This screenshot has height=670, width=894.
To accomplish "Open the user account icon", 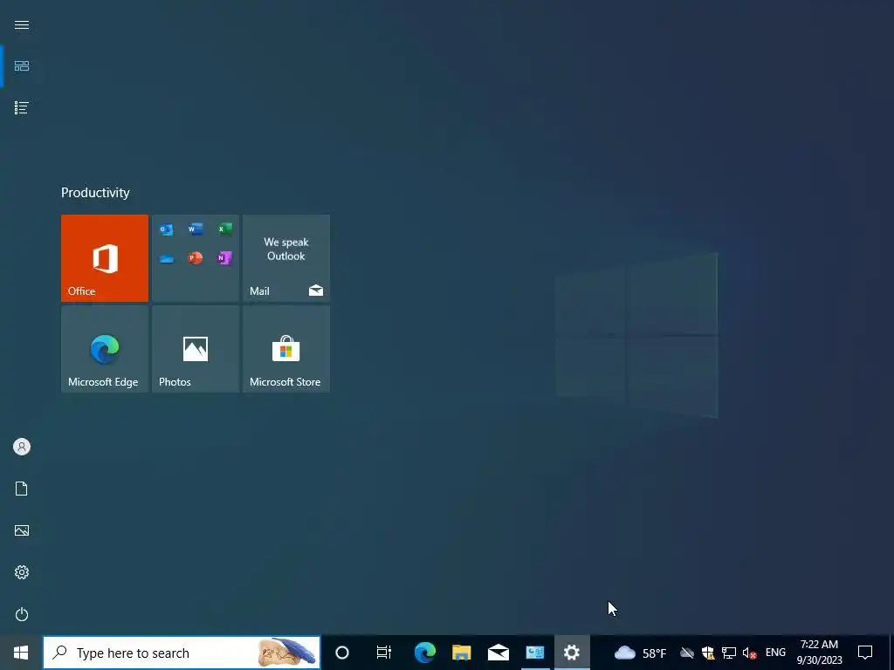I will tap(22, 447).
